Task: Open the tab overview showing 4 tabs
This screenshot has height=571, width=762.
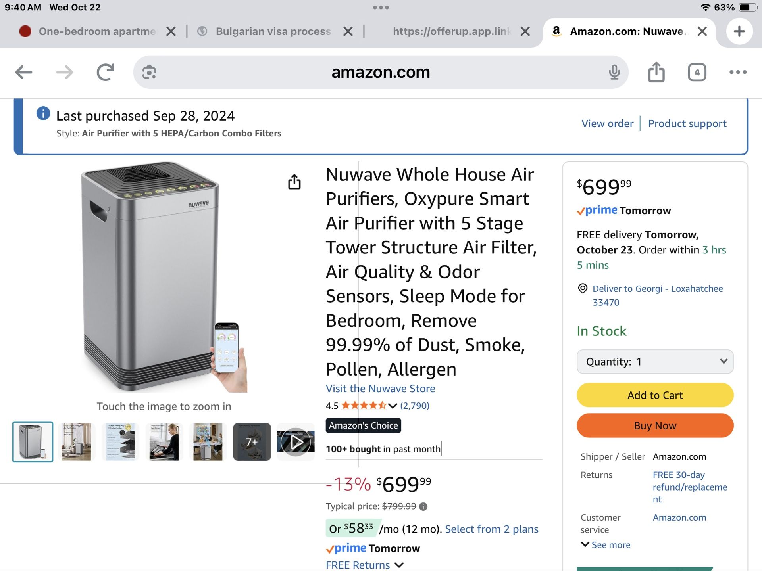Action: click(697, 72)
